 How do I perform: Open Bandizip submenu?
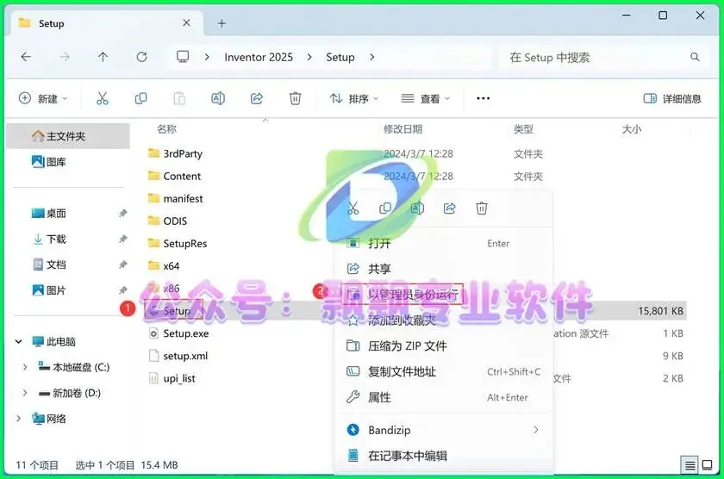click(x=443, y=430)
